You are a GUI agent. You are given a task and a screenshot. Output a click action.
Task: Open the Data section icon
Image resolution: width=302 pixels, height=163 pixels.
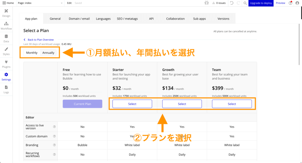[6, 36]
